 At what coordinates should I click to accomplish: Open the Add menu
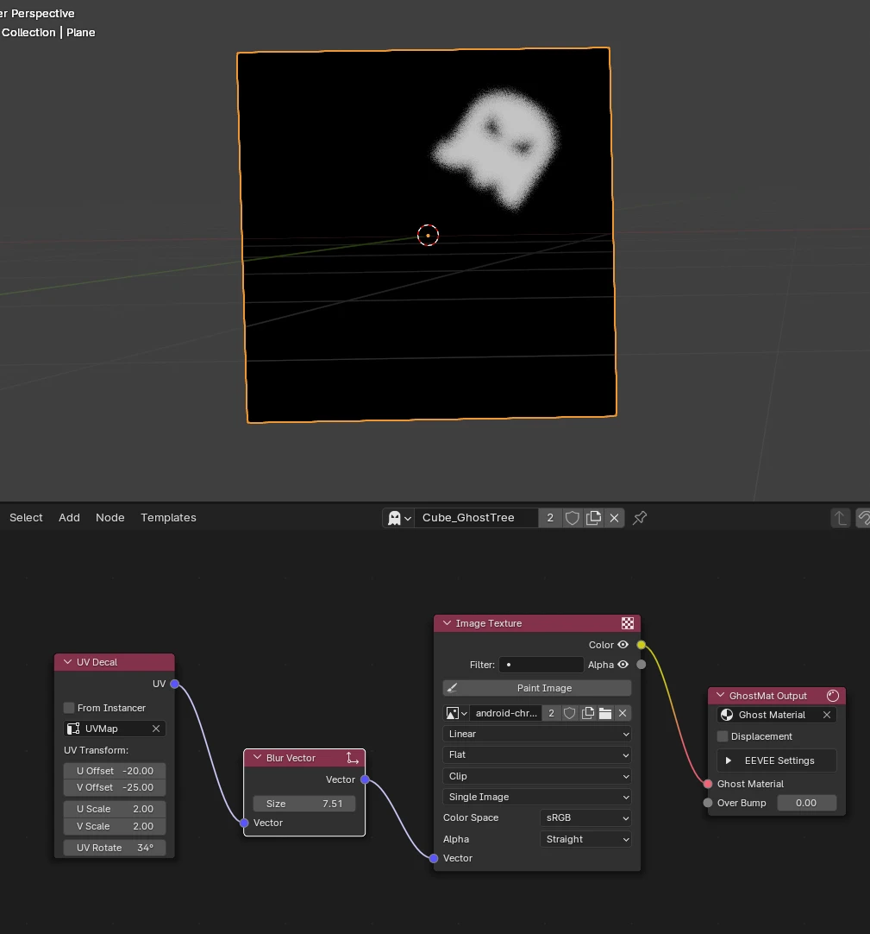[69, 518]
